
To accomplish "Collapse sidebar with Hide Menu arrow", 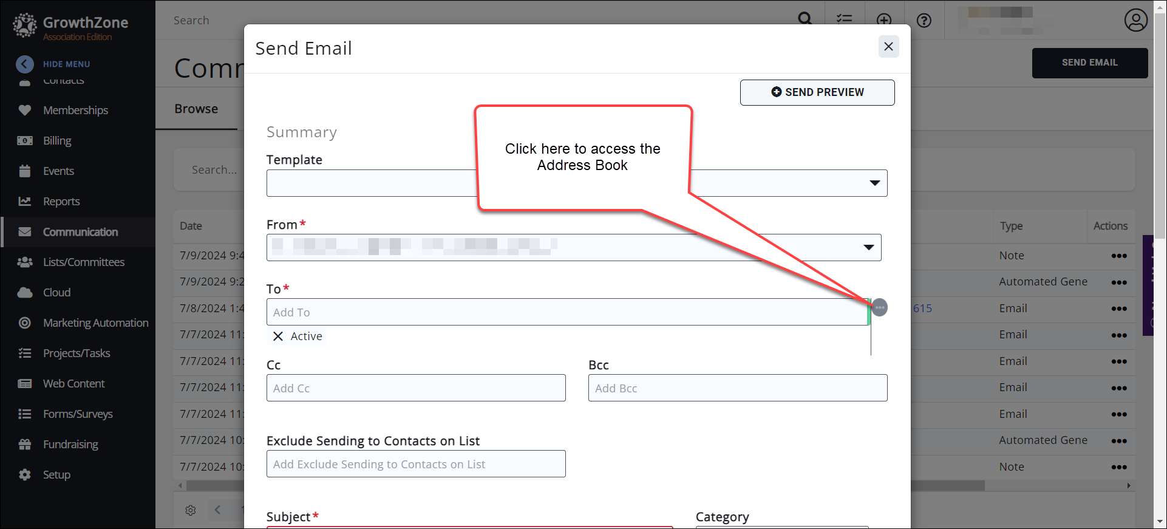I will tap(25, 64).
